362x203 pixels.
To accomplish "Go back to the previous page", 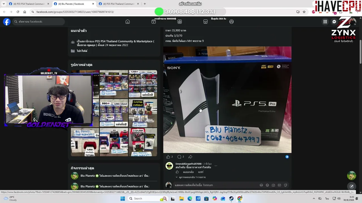I will tap(4, 12).
